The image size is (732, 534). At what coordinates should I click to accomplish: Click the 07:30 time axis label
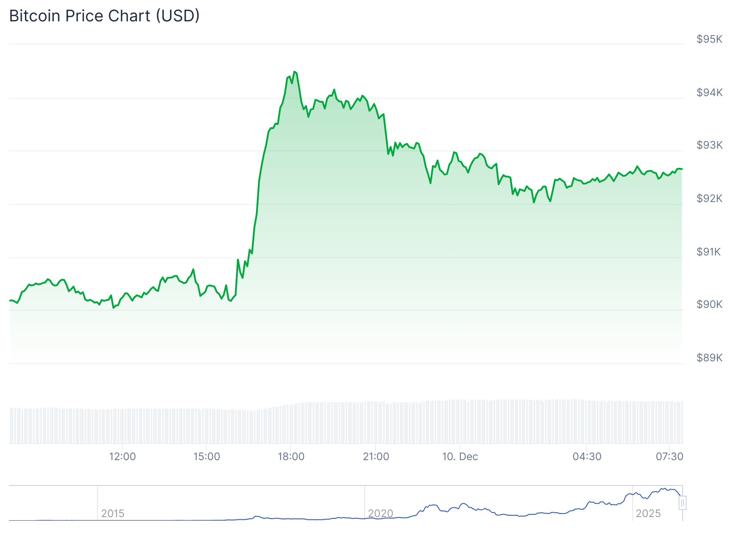pyautogui.click(x=670, y=457)
